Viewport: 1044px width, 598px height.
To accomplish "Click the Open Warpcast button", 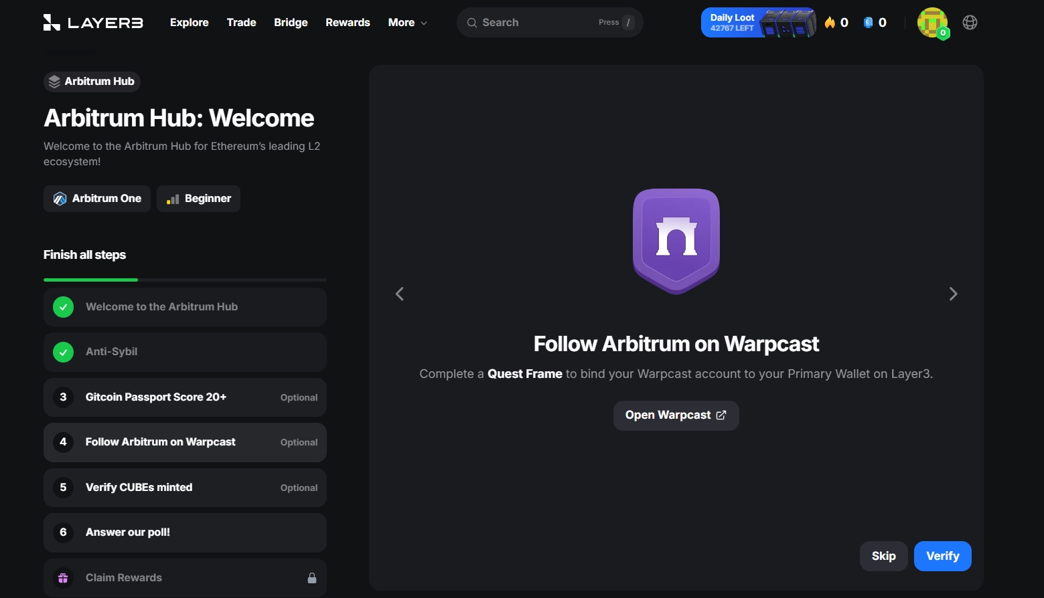I will pyautogui.click(x=676, y=415).
